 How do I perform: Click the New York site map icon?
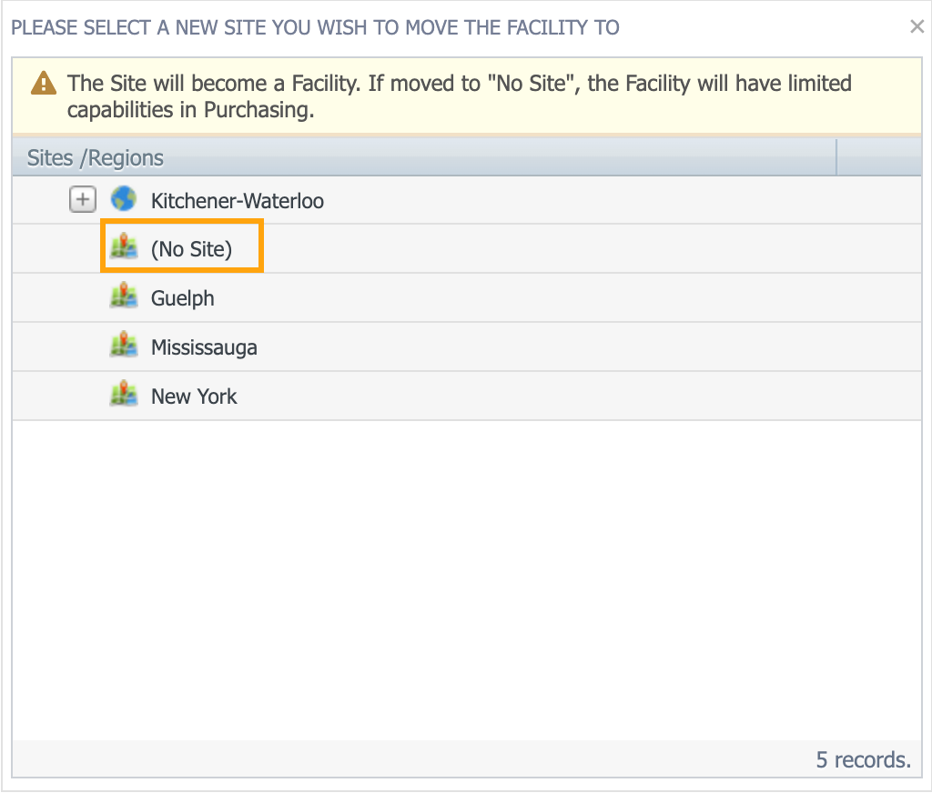click(x=123, y=396)
